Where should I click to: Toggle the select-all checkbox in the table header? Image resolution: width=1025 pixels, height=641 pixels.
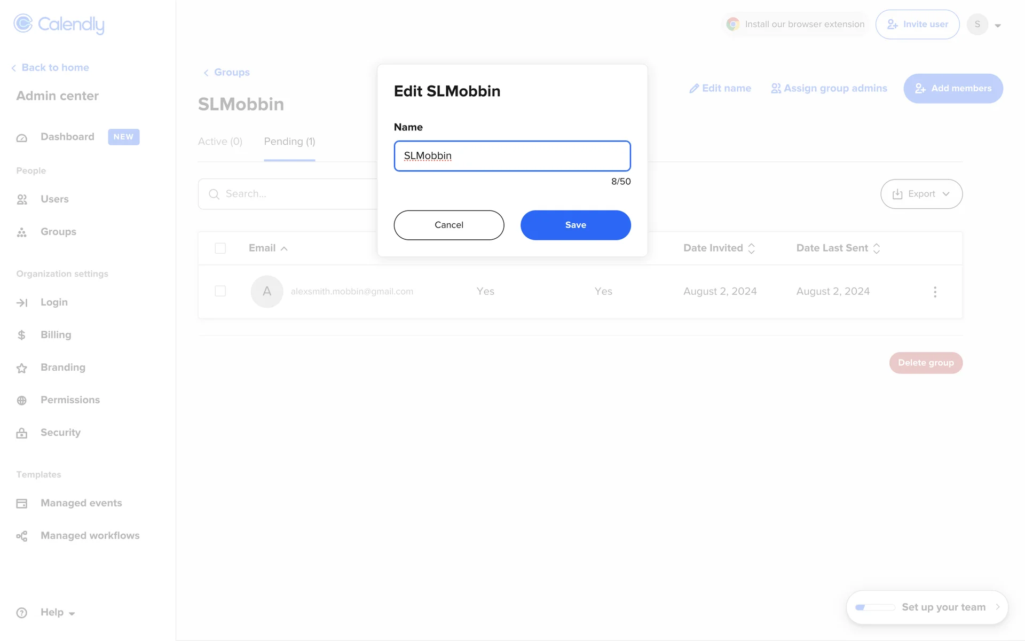pyautogui.click(x=220, y=248)
